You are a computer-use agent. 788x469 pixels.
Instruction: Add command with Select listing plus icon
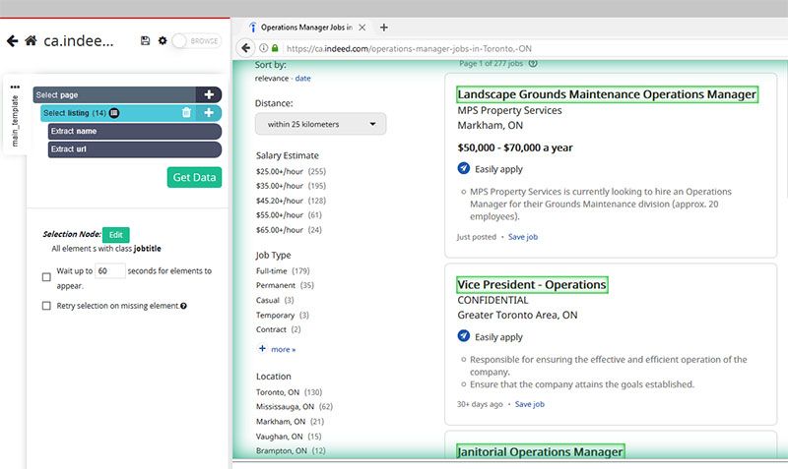209,113
